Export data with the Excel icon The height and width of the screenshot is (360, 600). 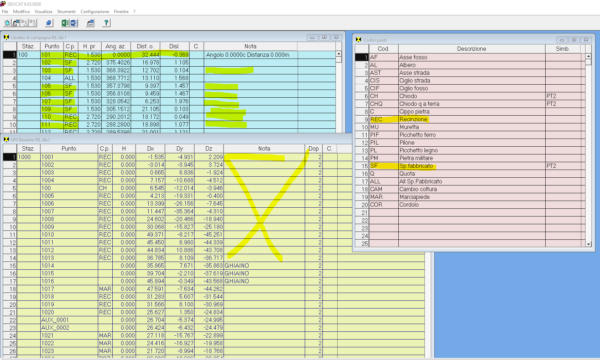[x=65, y=23]
